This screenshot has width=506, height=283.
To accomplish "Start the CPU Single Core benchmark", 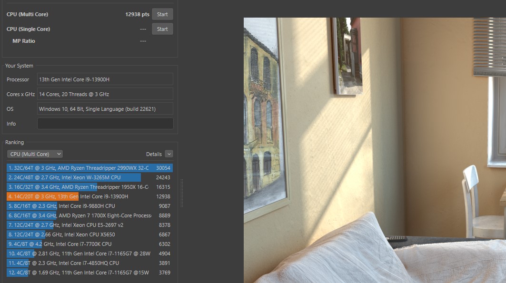I will pyautogui.click(x=162, y=29).
